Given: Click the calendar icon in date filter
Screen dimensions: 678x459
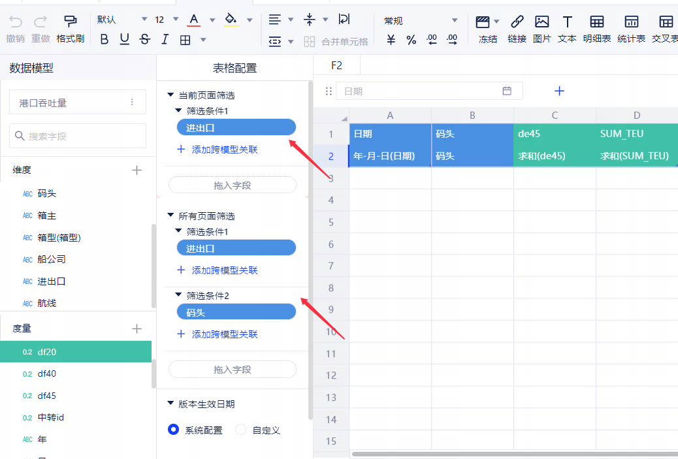Looking at the screenshot, I should tap(507, 91).
